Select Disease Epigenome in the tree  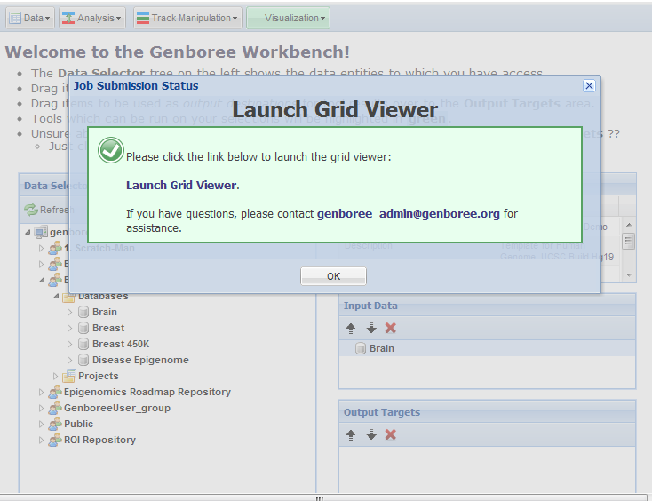pyautogui.click(x=139, y=361)
